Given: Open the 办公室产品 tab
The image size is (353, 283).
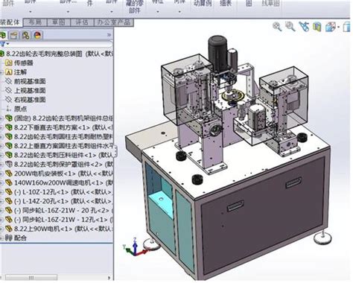Looking at the screenshot, I should click(x=114, y=22).
